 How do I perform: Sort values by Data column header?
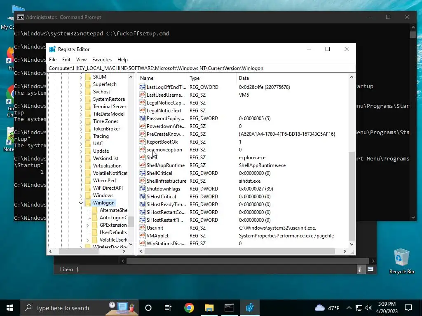click(293, 78)
